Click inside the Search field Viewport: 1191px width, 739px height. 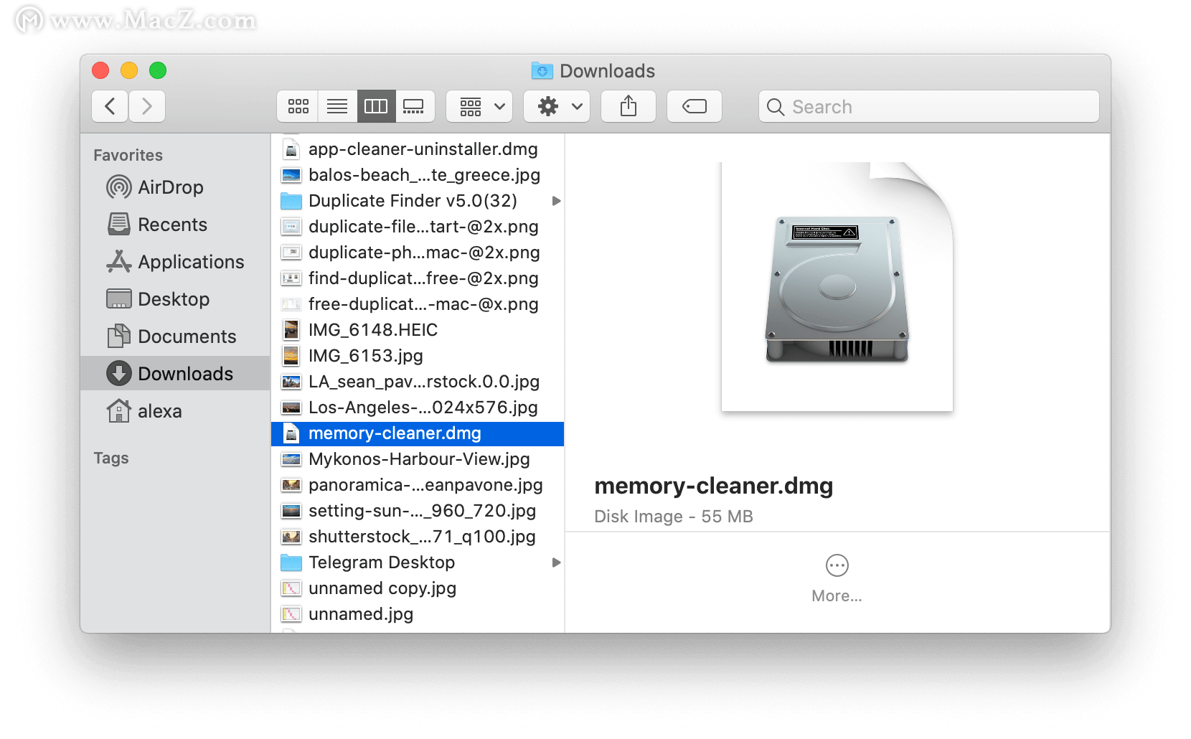929,106
